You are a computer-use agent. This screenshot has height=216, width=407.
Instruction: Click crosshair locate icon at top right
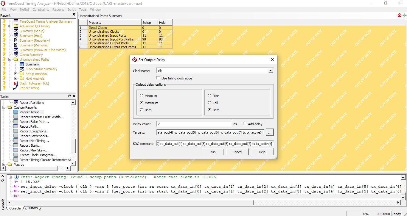pyautogui.click(x=405, y=15)
